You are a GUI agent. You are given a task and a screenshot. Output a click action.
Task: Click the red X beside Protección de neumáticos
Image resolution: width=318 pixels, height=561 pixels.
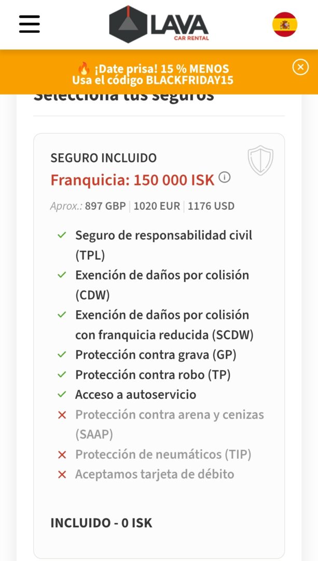click(x=62, y=455)
